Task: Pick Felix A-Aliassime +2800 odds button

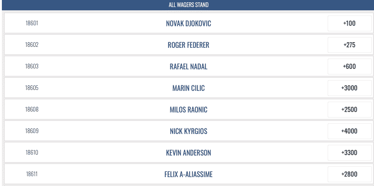Action: (350, 174)
